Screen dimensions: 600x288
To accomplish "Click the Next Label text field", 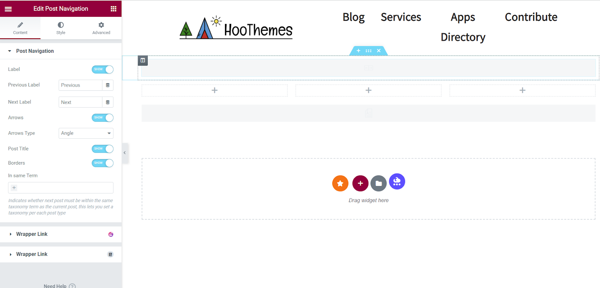I will (x=80, y=102).
